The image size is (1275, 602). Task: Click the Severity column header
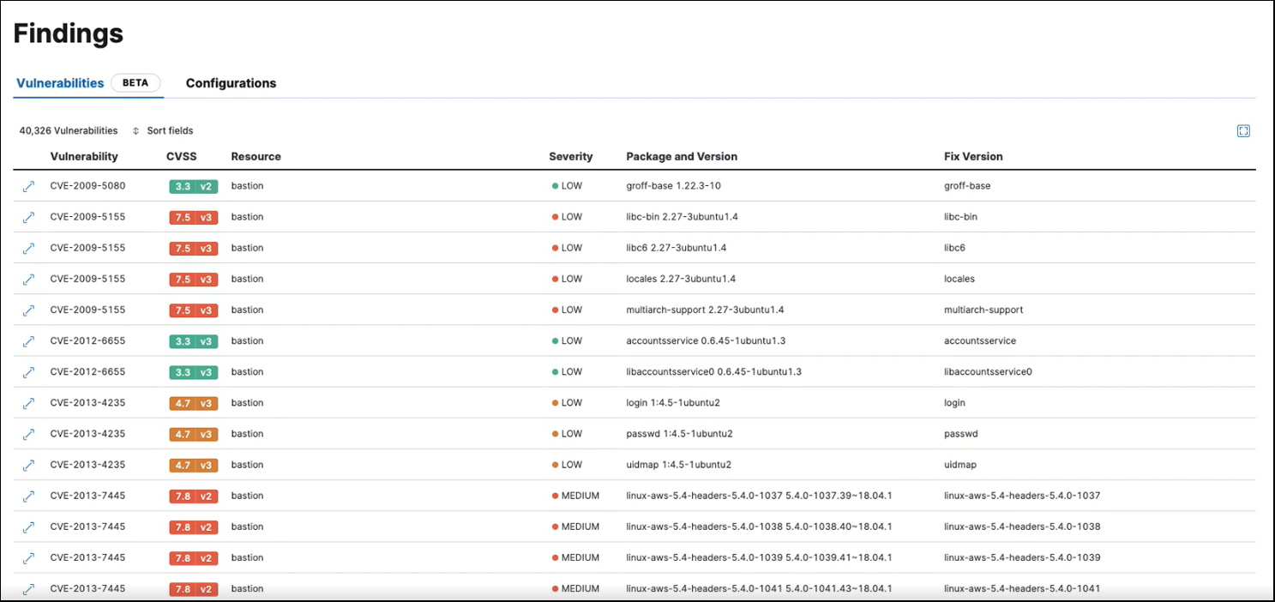(x=571, y=156)
